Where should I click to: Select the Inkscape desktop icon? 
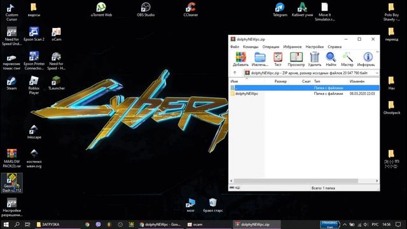[34, 132]
